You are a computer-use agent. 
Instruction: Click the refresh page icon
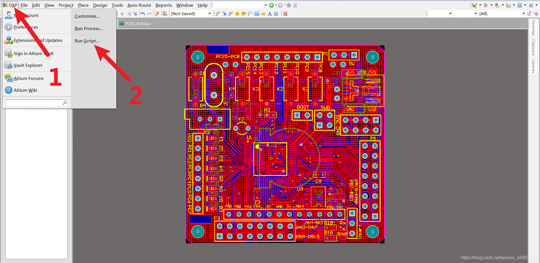pyautogui.click(x=295, y=5)
